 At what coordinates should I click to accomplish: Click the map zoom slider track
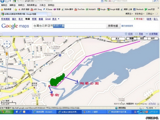[7, 72]
